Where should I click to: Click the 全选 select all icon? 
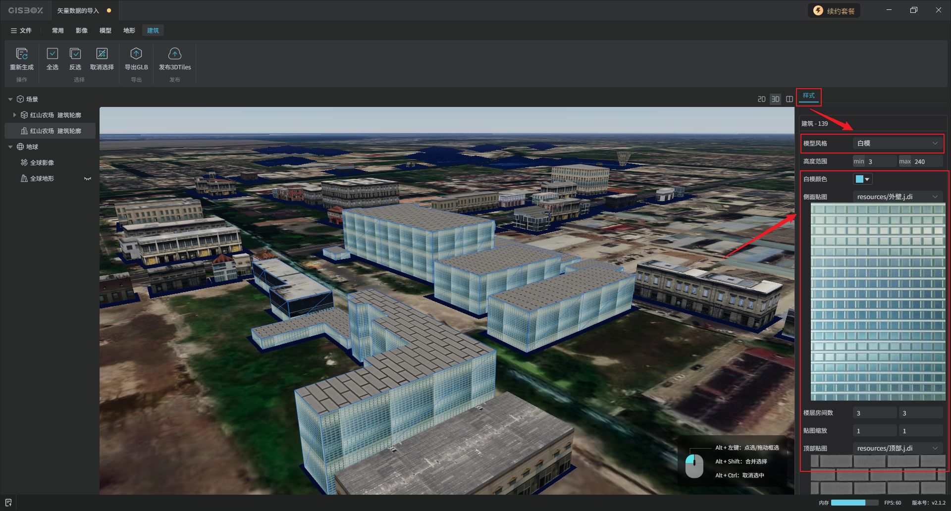click(x=53, y=53)
